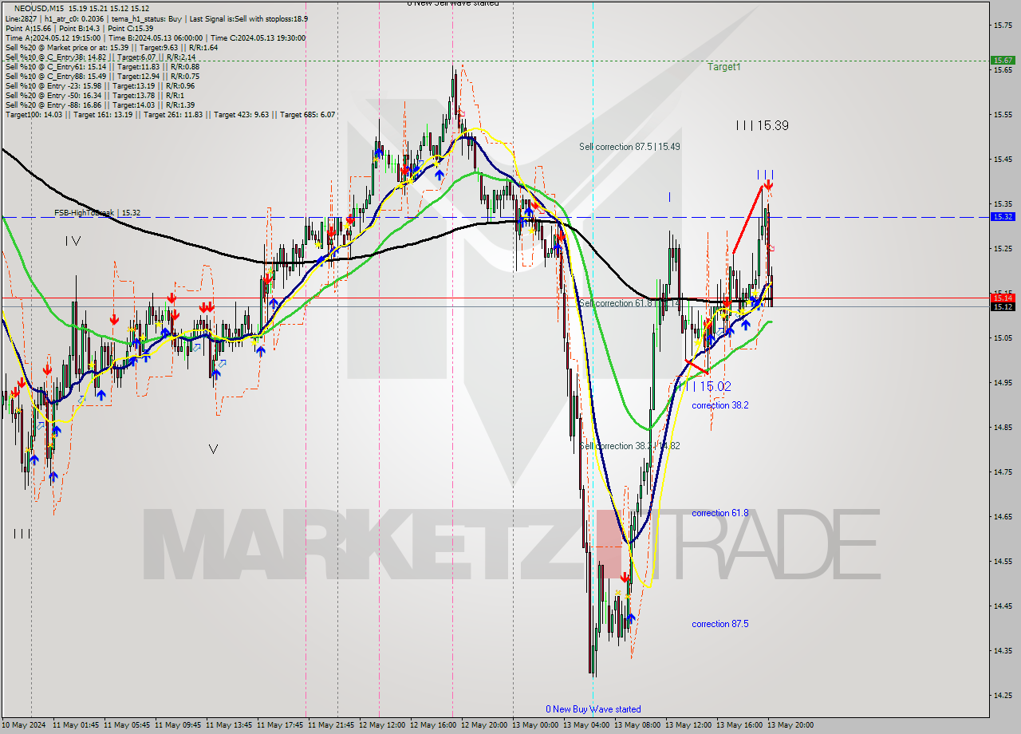The width and height of the screenshot is (1021, 734).
Task: Select the 'Line:2827' indicator status line
Action: (156, 18)
